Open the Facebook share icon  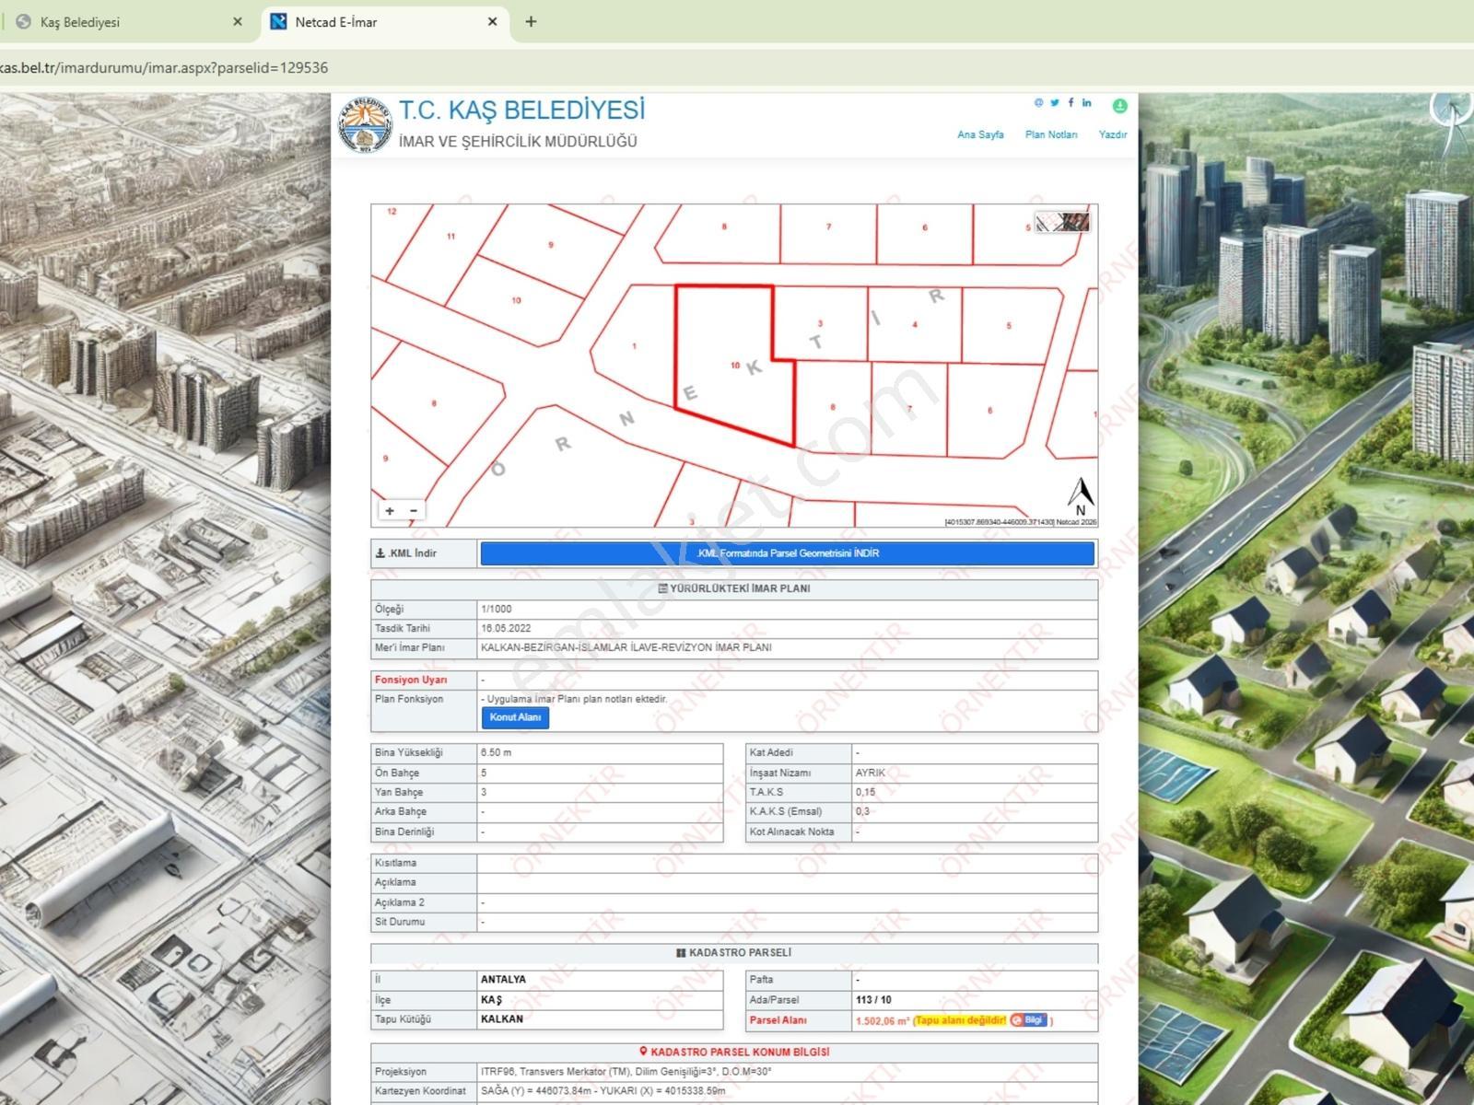point(1070,103)
